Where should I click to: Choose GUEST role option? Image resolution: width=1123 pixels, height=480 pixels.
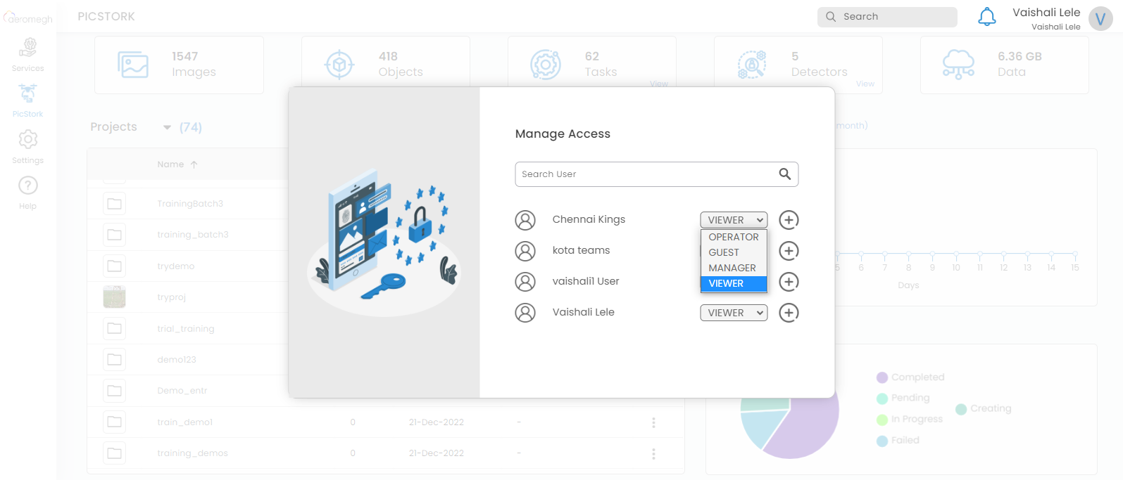(x=724, y=252)
